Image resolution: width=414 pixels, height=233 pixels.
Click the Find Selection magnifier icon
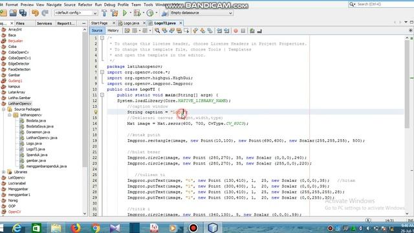point(157,30)
